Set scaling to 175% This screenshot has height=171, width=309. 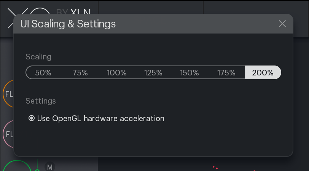click(x=226, y=73)
